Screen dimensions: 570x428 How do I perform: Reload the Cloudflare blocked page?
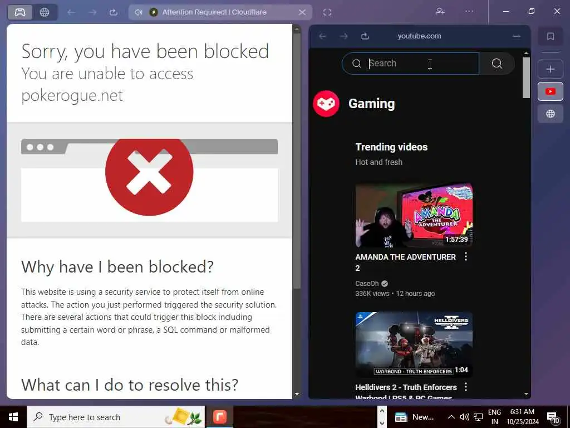114,12
